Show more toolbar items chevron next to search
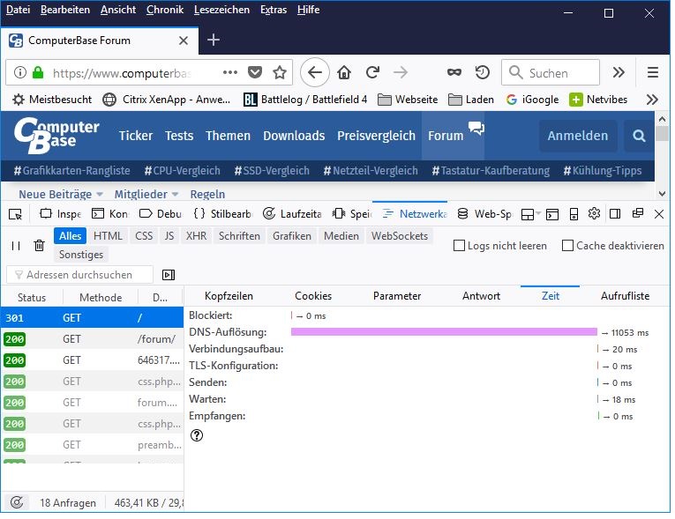The width and height of the screenshot is (675, 519). point(619,72)
